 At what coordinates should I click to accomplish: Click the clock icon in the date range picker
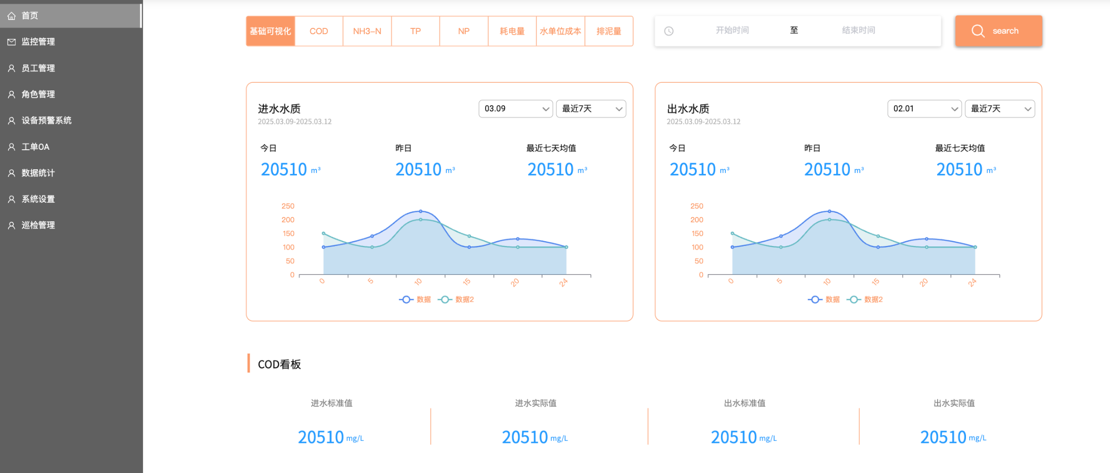[x=669, y=31]
